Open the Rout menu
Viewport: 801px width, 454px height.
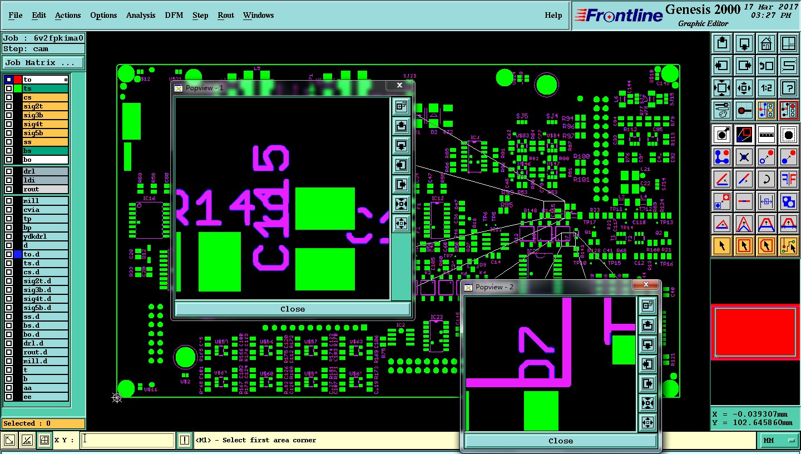point(226,15)
